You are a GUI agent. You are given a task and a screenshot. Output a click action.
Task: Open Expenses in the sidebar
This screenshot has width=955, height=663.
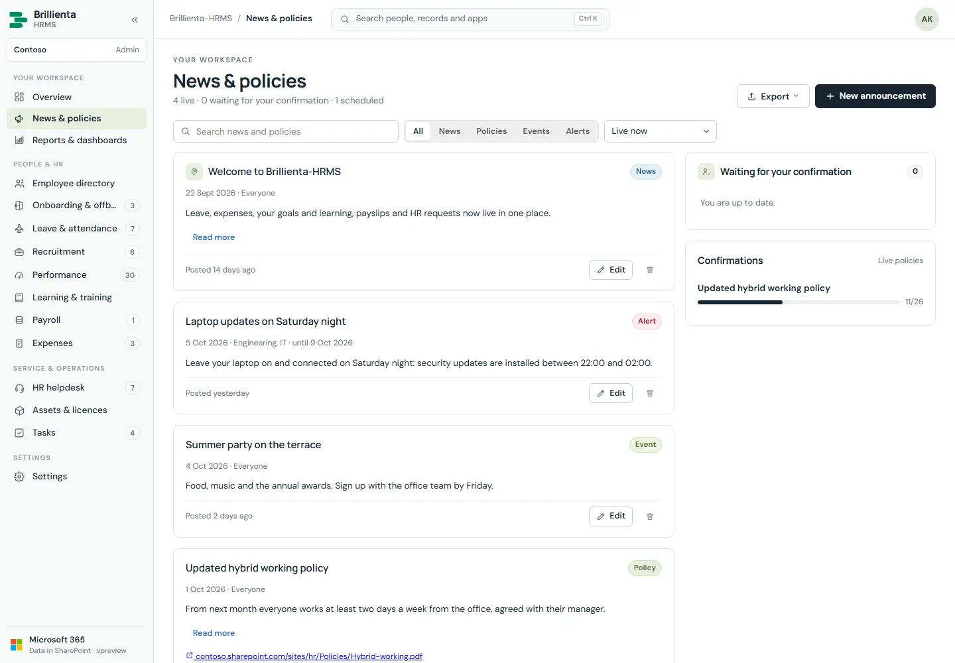click(76, 343)
